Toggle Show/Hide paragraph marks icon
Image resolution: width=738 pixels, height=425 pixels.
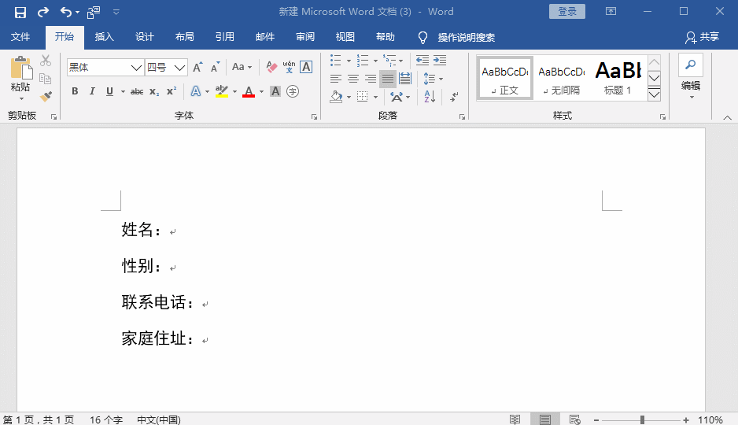(455, 97)
